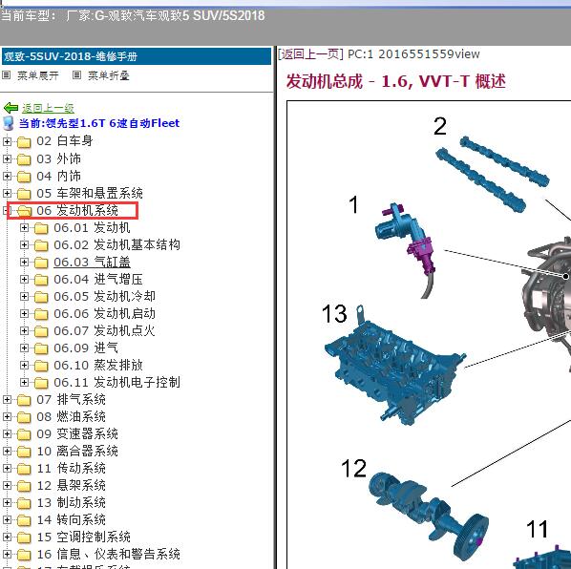Expand the 06.01 发动机 node

pos(24,227)
